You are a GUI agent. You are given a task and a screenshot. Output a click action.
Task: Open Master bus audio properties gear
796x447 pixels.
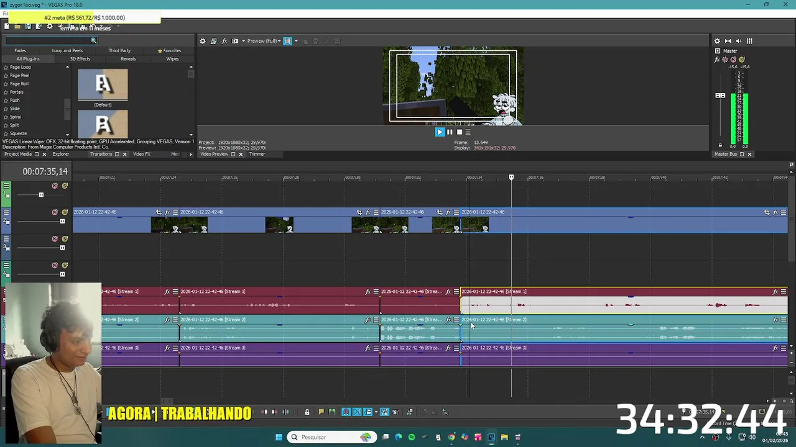[x=717, y=41]
